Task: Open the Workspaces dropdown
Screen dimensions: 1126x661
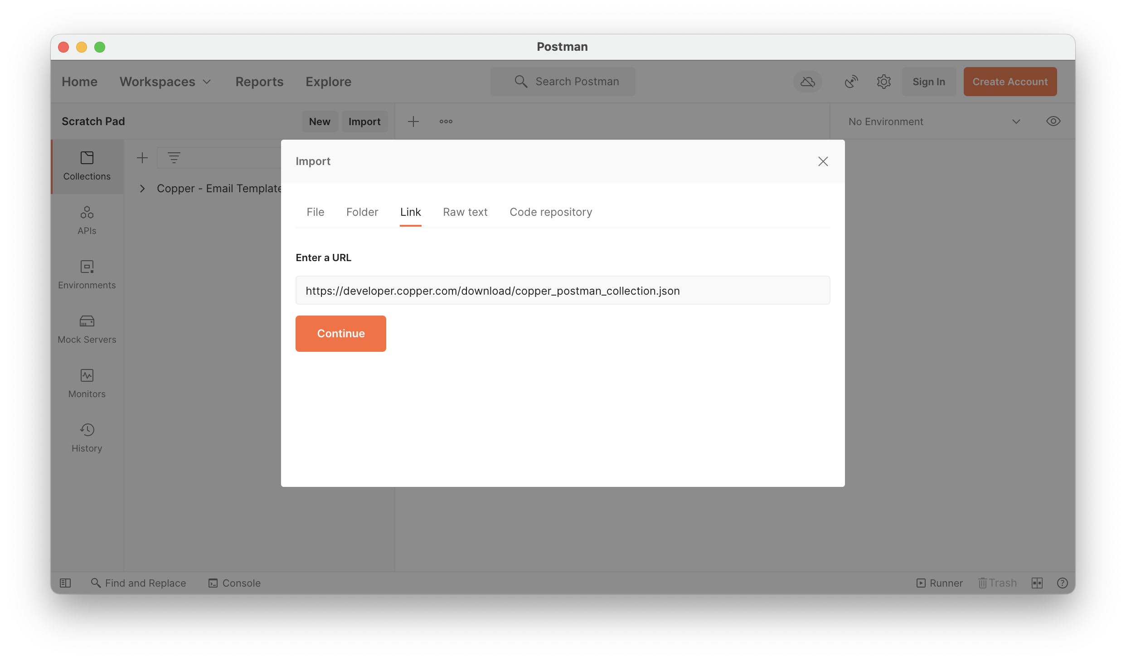Action: pos(166,82)
